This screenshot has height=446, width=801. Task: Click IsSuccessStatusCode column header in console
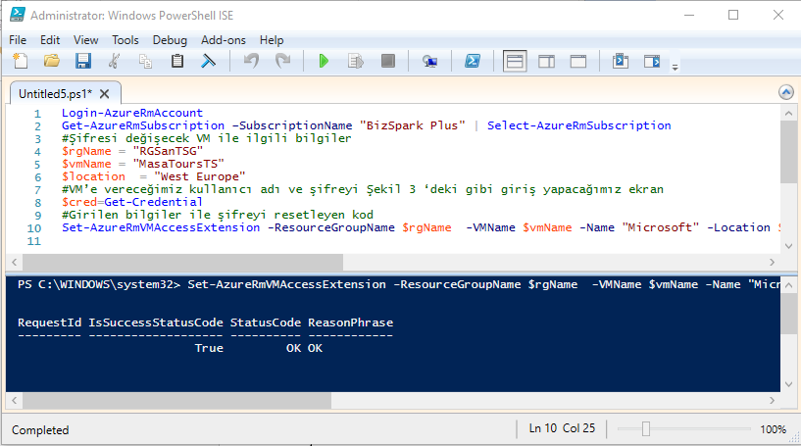[156, 322]
